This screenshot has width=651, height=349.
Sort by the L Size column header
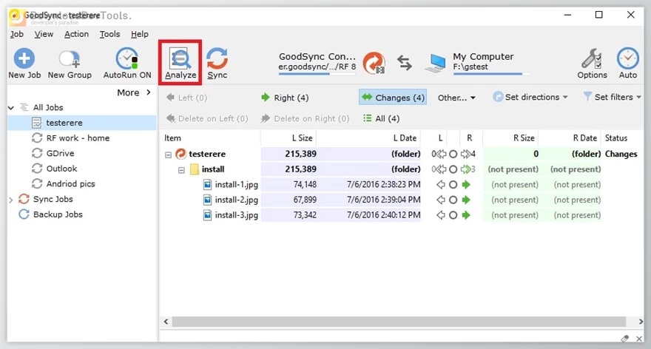[288, 138]
